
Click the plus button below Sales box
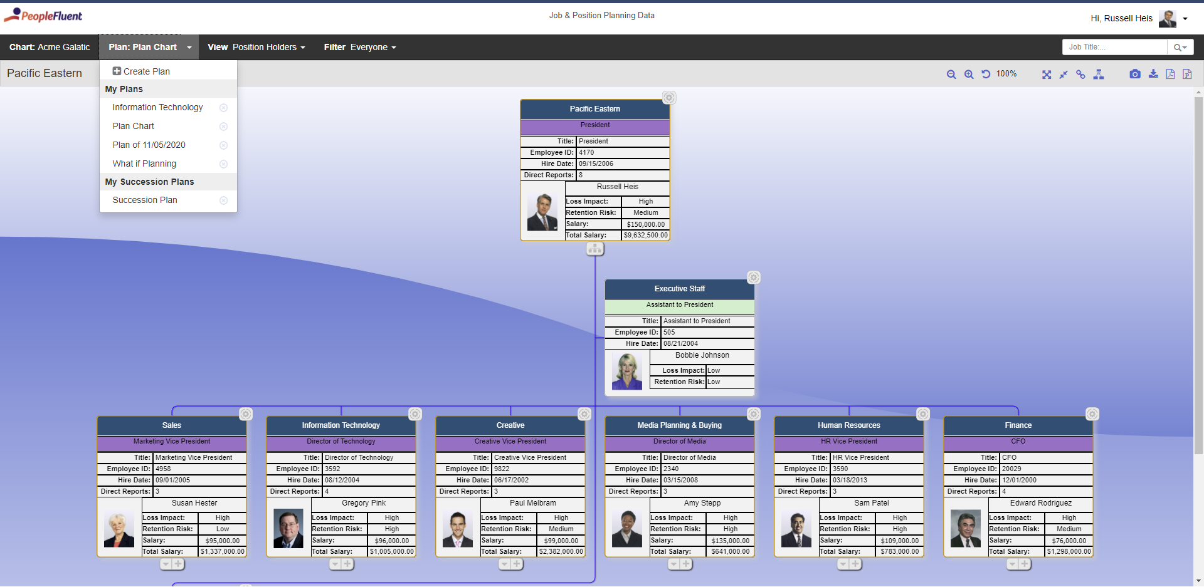coord(178,564)
